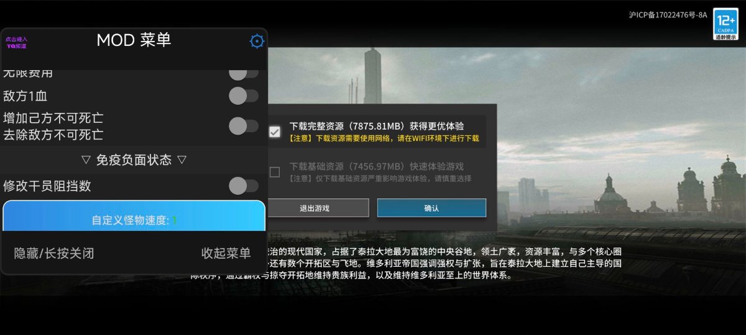Expand the 免疫负面状态 section
The width and height of the screenshot is (746, 335).
point(134,160)
